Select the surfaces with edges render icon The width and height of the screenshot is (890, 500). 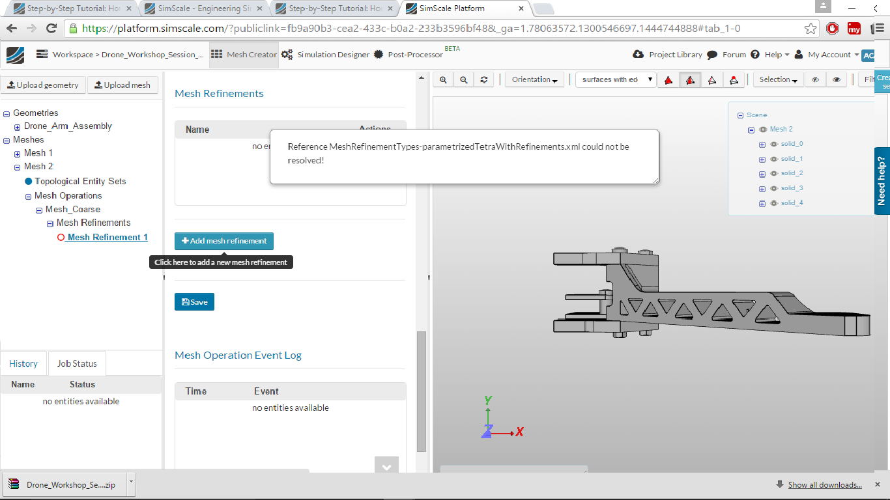(x=690, y=79)
